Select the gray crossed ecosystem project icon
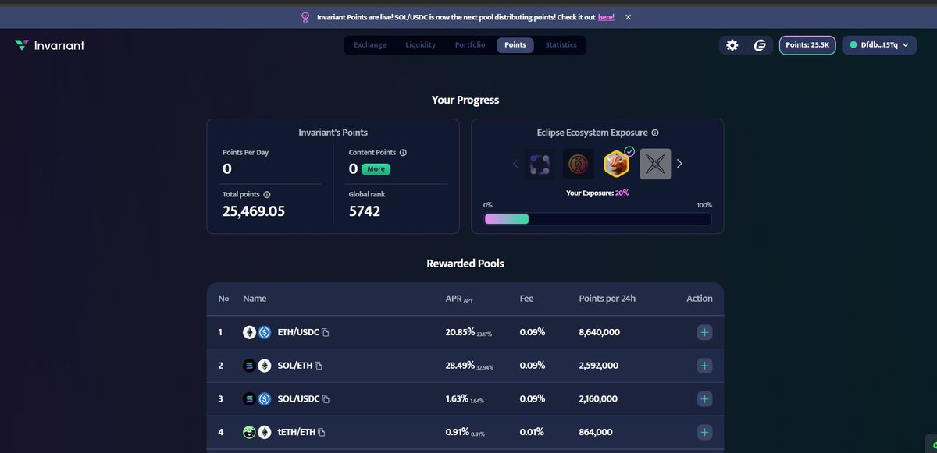Image resolution: width=937 pixels, height=453 pixels. [655, 164]
